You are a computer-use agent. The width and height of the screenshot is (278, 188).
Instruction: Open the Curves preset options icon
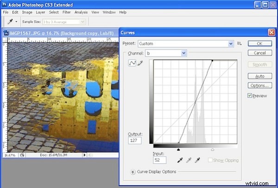tap(240, 43)
